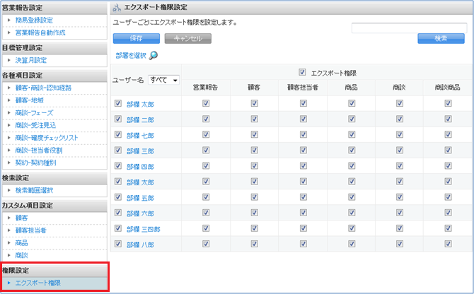
Task: Select 検索範囲選択 in the sidebar
Action: [34, 190]
